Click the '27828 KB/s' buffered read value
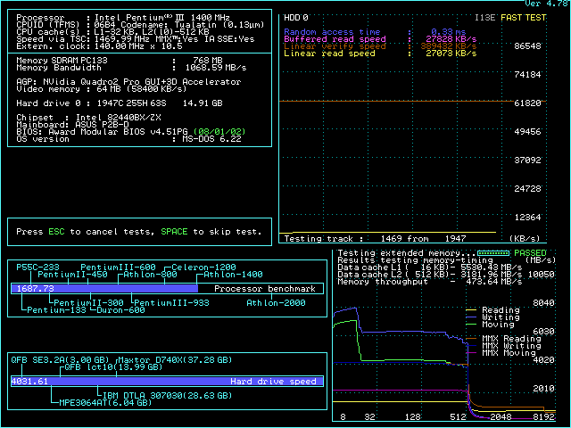The image size is (571, 428). (451, 39)
